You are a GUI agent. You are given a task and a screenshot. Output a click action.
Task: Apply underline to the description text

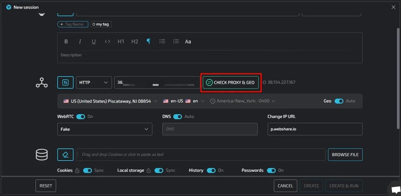93,41
